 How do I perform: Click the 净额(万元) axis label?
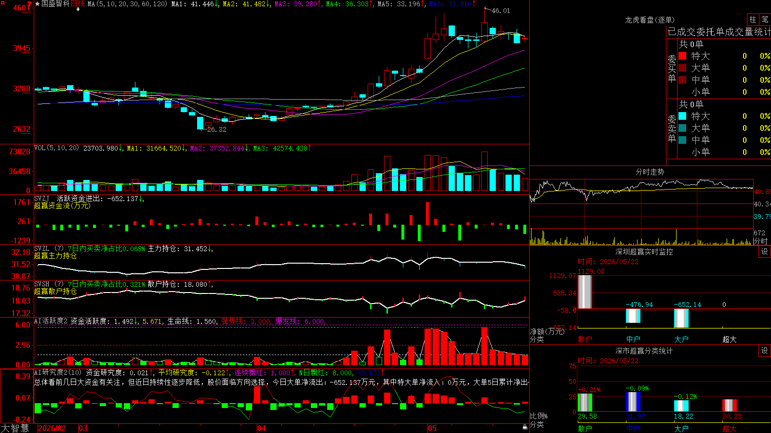547,331
